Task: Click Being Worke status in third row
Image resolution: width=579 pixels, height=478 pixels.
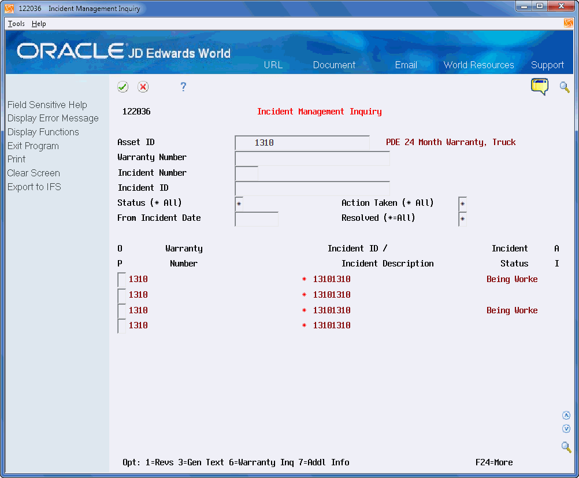Action: coord(512,310)
